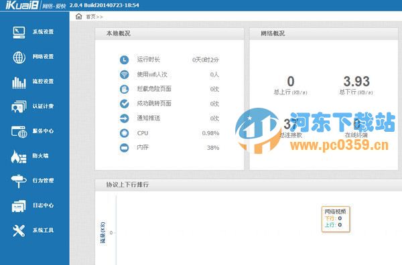The width and height of the screenshot is (402, 265).
Task: Click the clock icon beside 运行时长
Action: 125,60
